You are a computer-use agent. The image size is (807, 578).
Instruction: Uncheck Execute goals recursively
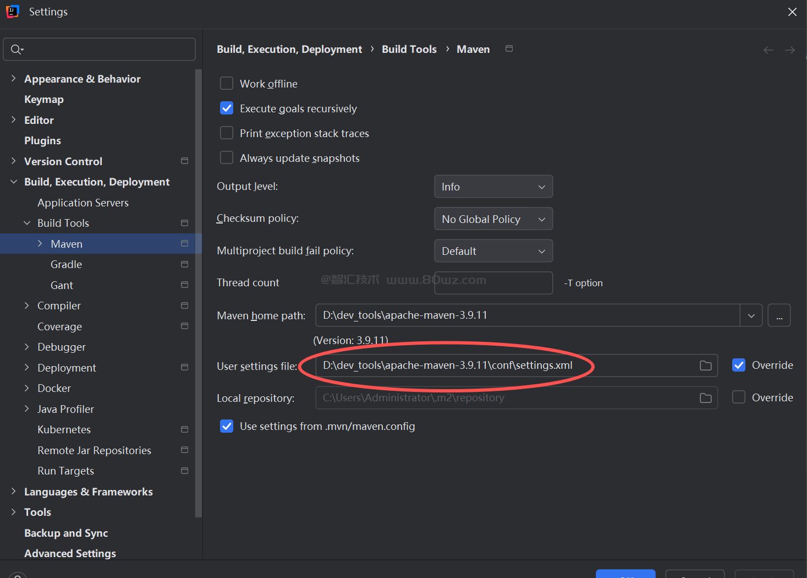tap(227, 108)
